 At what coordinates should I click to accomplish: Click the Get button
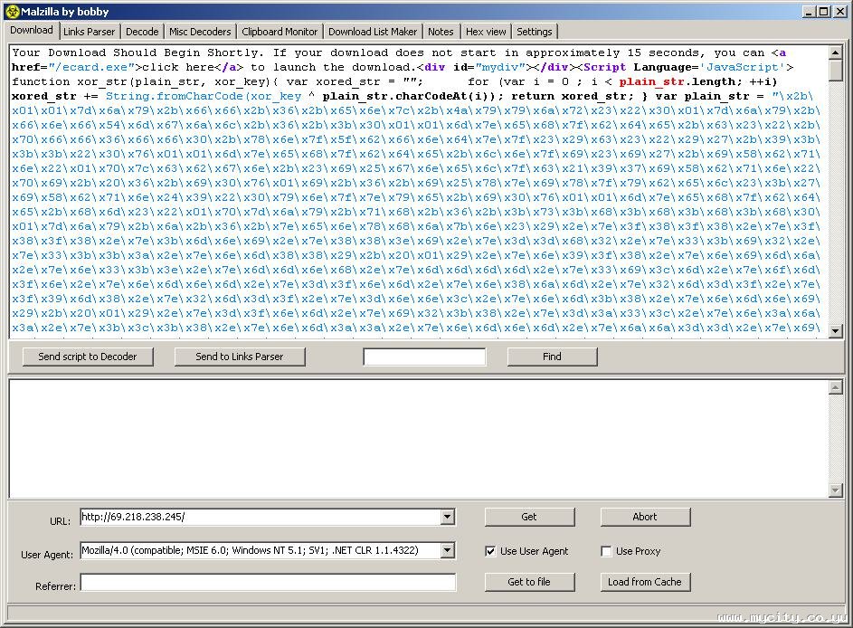coord(529,517)
